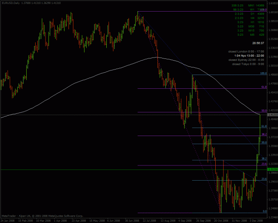Screen dimensions: 278x223
Task: Click the closed London 8:00 - 17:00 line
Action: pos(246,51)
